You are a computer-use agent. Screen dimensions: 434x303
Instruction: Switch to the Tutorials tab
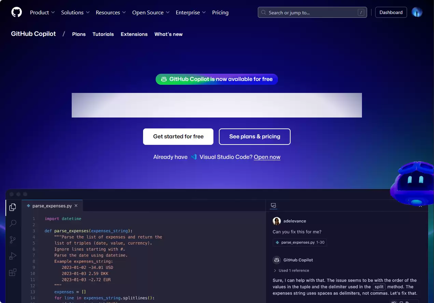(x=103, y=34)
